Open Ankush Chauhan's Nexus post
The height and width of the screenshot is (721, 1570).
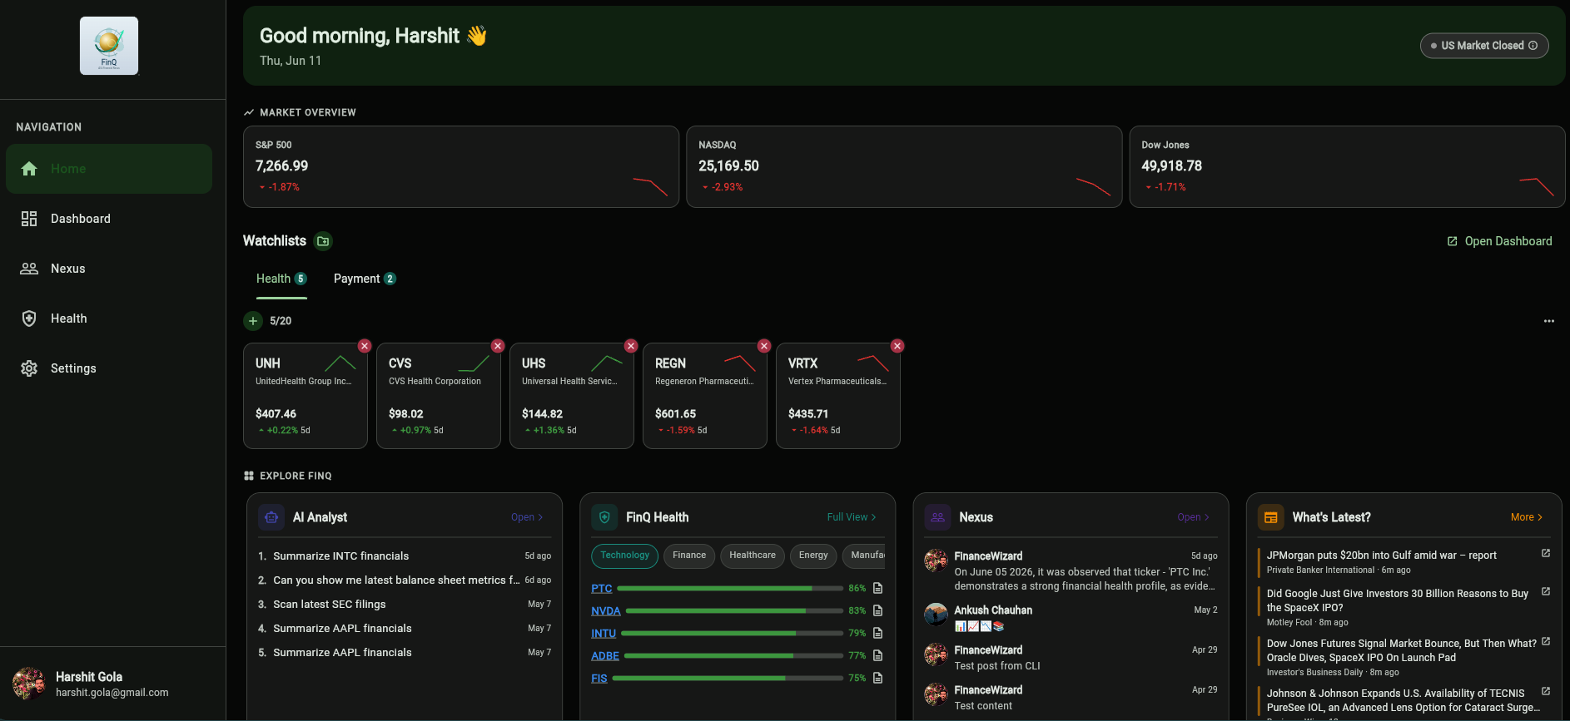coord(1071,617)
